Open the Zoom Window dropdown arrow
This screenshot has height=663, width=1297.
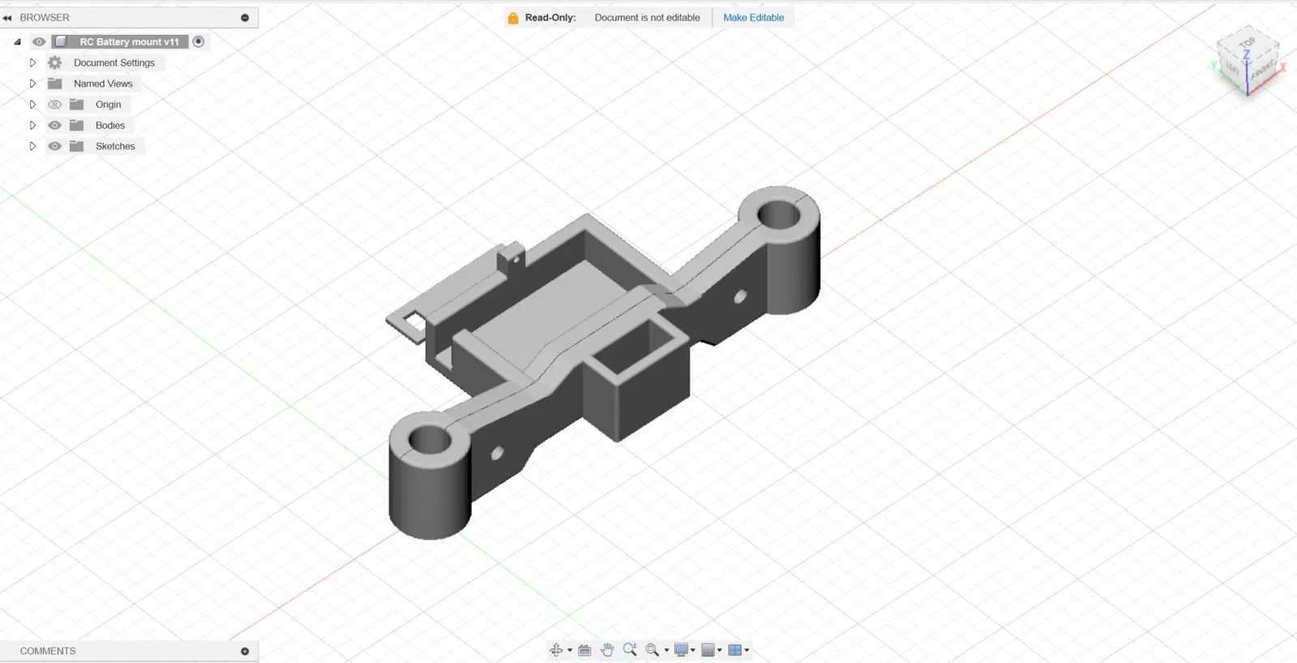coord(666,650)
